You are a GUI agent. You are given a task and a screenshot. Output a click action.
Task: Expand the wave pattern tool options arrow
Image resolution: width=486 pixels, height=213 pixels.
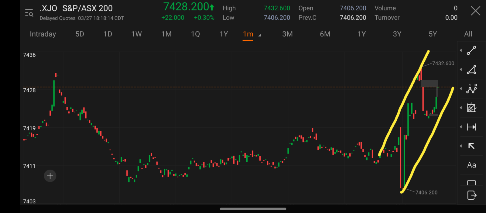click(461, 89)
